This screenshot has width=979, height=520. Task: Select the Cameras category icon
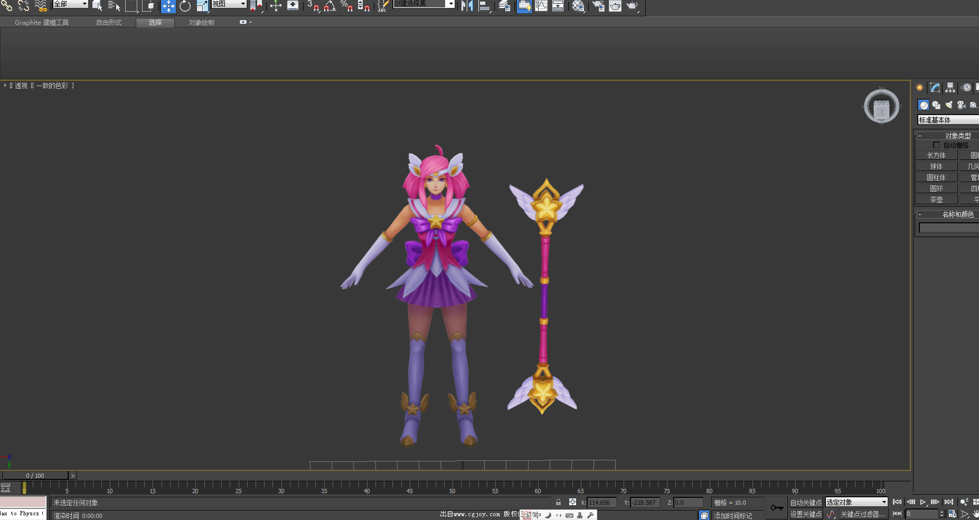[962, 105]
